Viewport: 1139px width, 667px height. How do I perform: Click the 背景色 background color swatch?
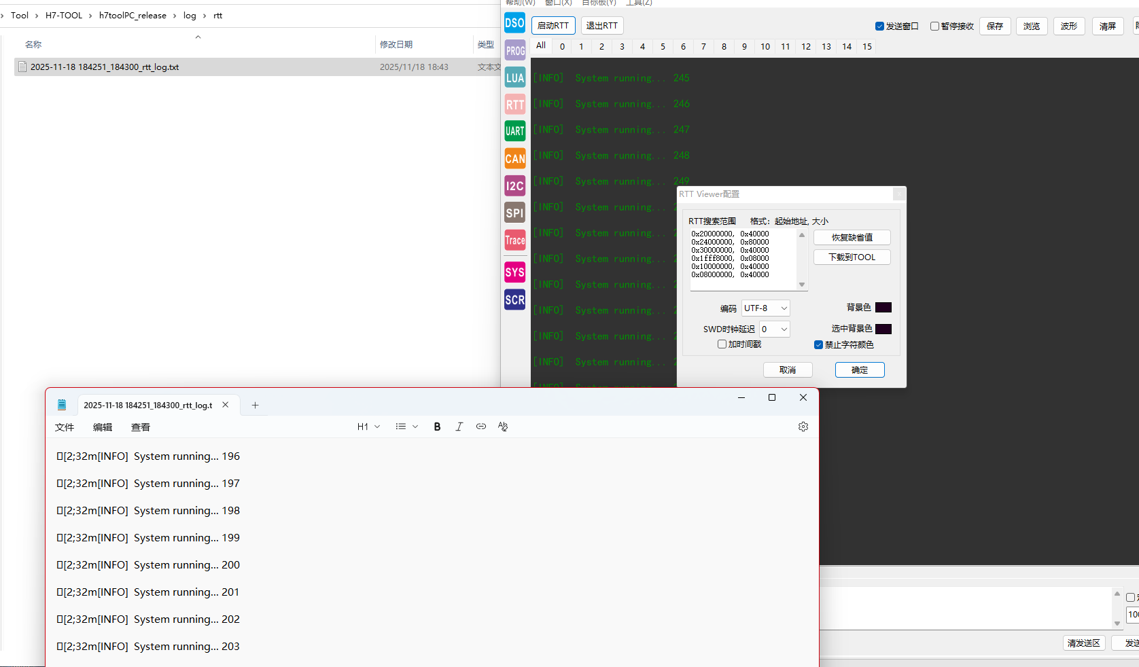(883, 307)
